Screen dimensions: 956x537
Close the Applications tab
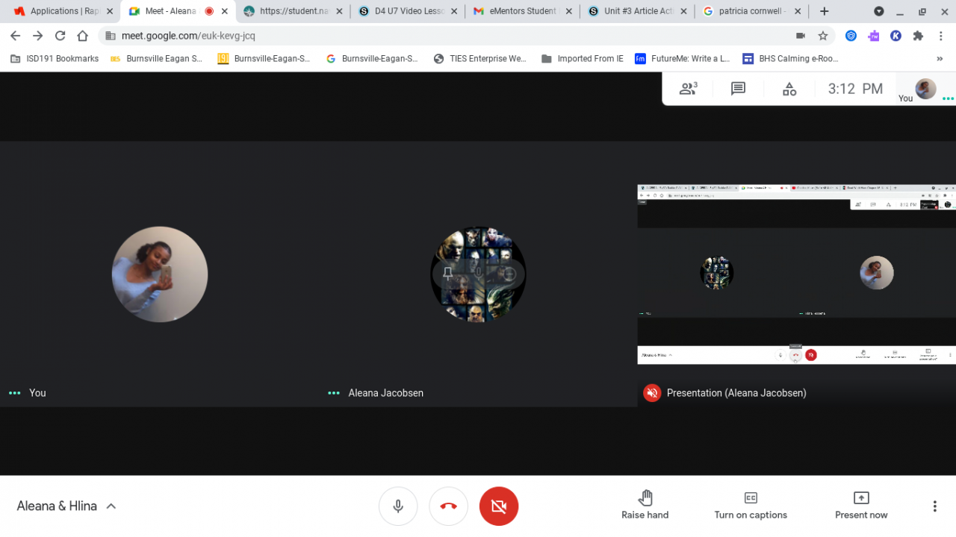tap(110, 11)
